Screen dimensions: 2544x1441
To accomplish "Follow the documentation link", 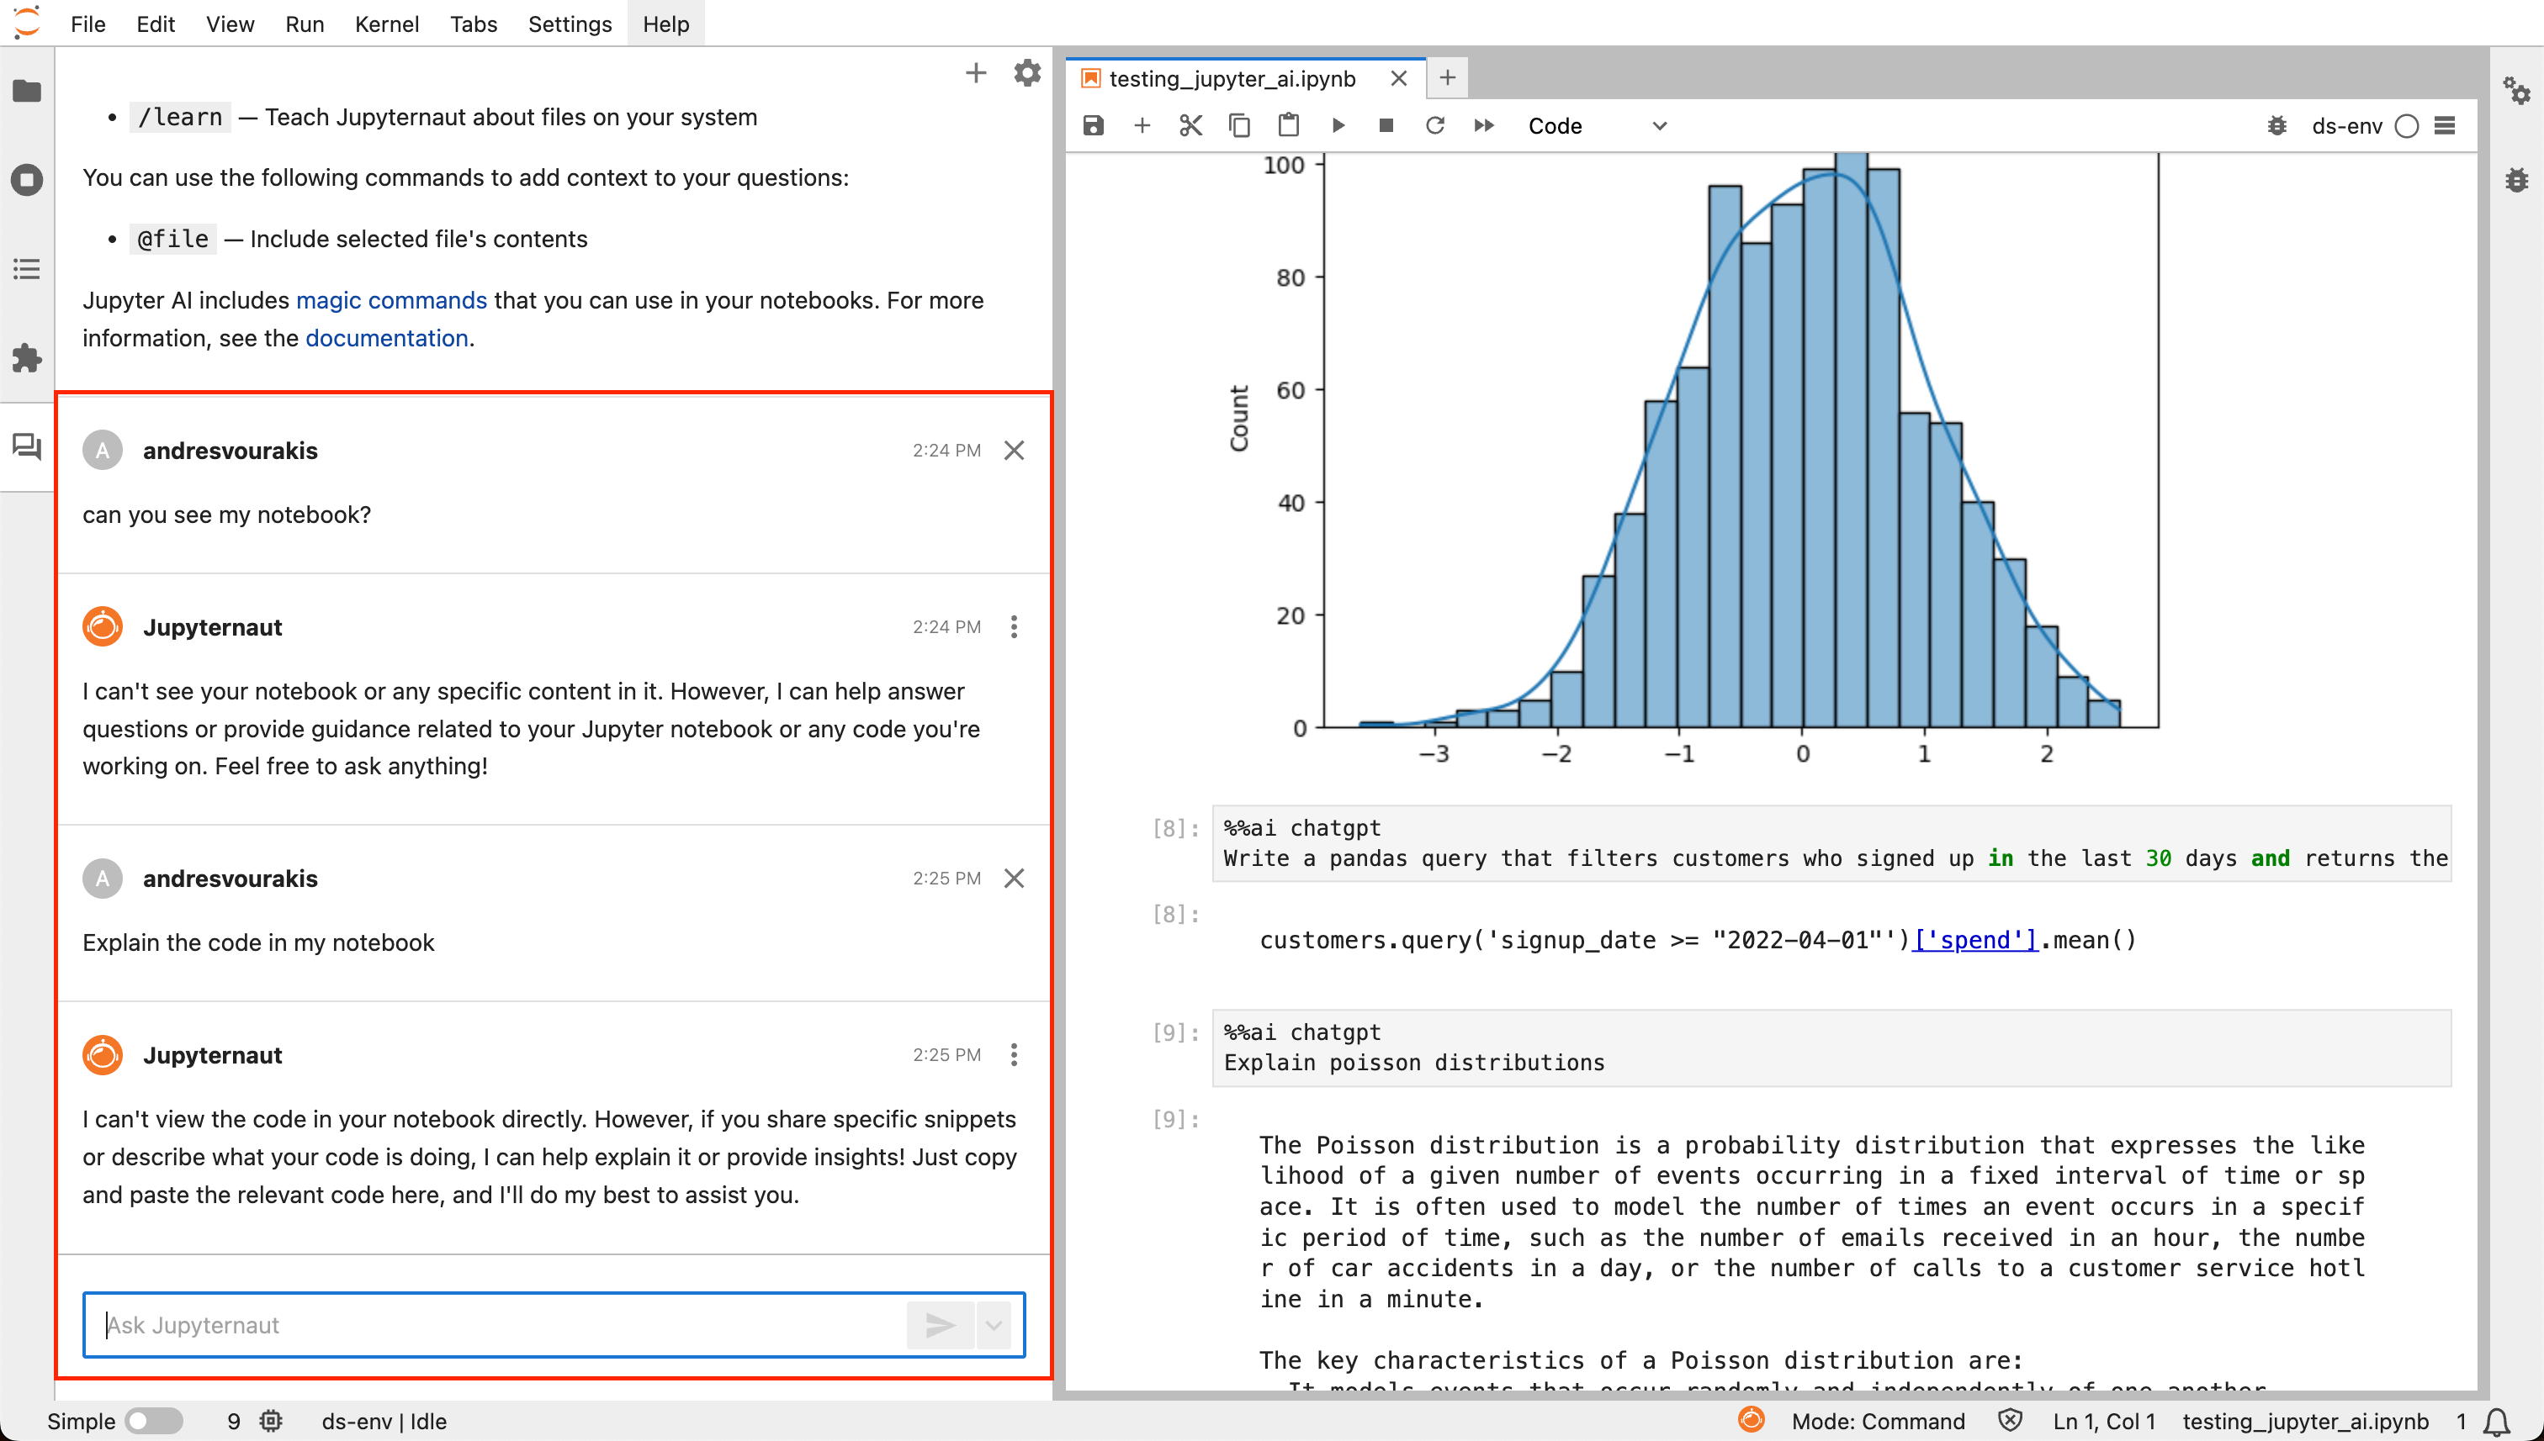I will coord(386,339).
